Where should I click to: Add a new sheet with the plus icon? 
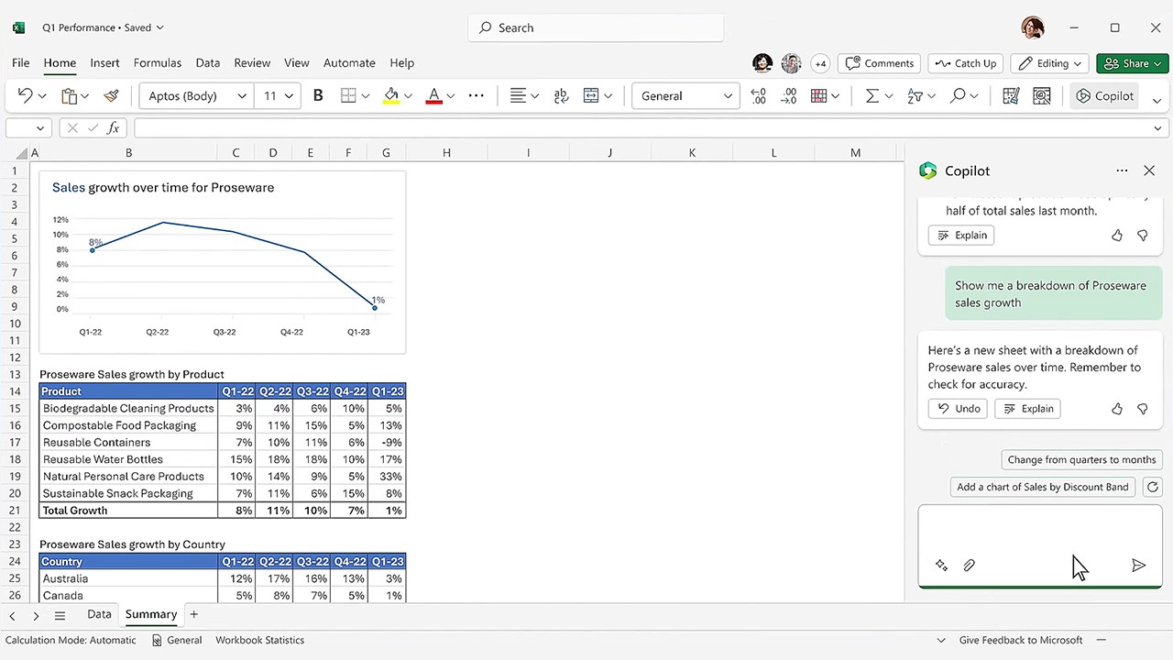pos(193,614)
